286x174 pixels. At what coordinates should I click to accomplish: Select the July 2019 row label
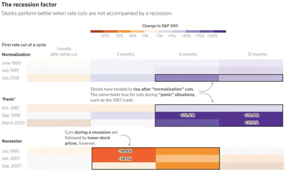point(11,78)
